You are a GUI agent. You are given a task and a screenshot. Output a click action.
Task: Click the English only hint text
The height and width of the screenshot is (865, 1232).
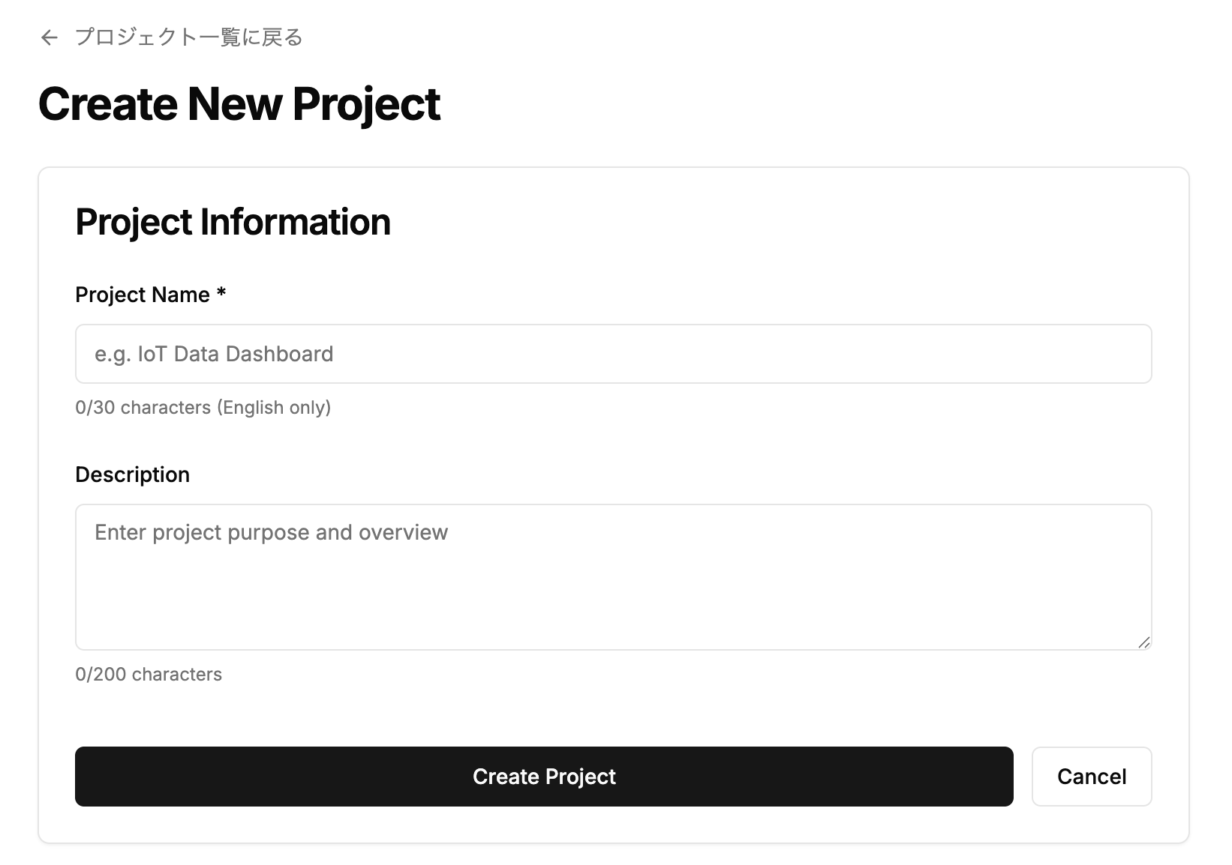[x=273, y=407]
